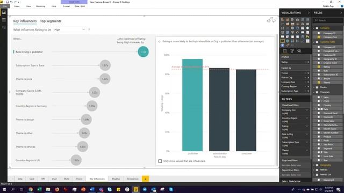
Task: Open Firefox from the taskbar
Action: click(57, 189)
